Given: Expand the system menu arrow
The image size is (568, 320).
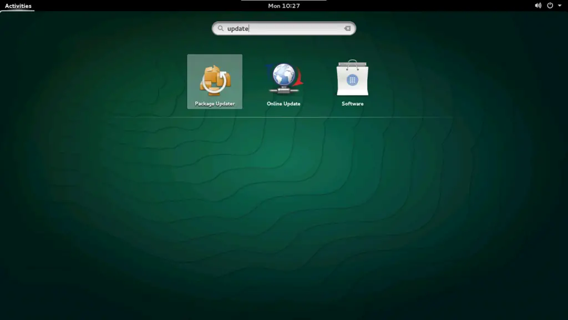Looking at the screenshot, I should [x=560, y=6].
